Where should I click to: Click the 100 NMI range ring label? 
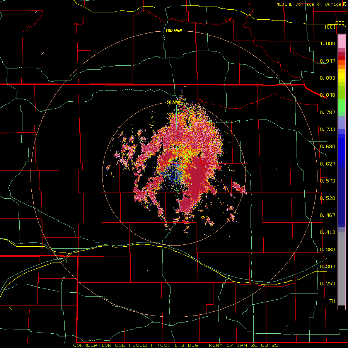click(174, 31)
